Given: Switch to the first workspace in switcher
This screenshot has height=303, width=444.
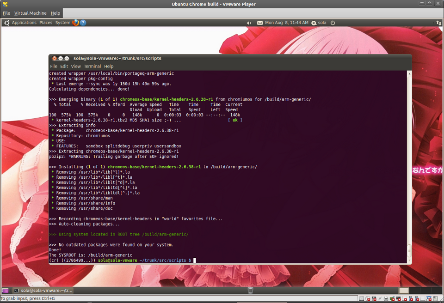Looking at the screenshot, I should (x=404, y=291).
